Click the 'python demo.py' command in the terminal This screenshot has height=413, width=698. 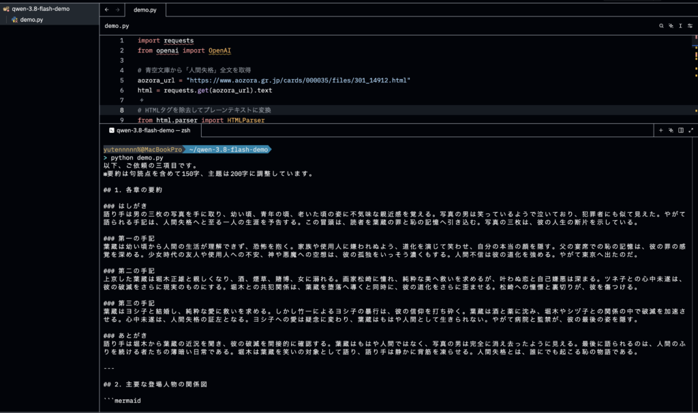coord(137,157)
